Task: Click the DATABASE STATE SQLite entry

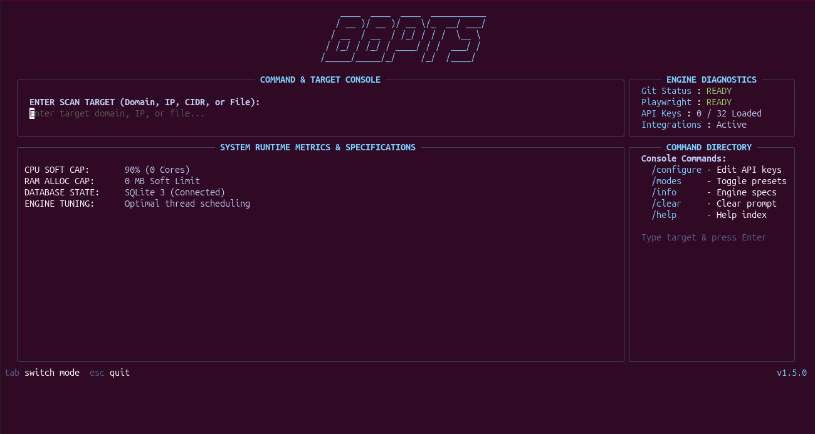Action: pyautogui.click(x=175, y=192)
